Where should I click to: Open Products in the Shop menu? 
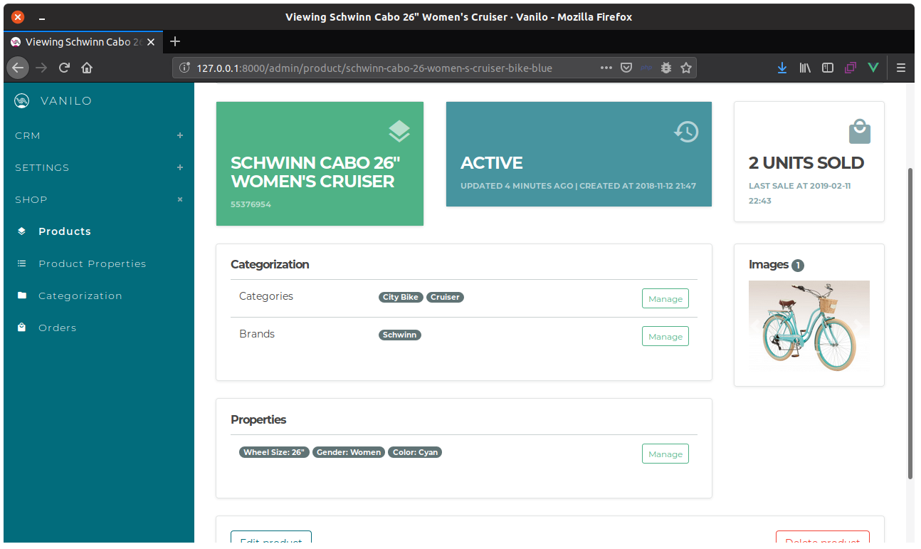pyautogui.click(x=65, y=231)
